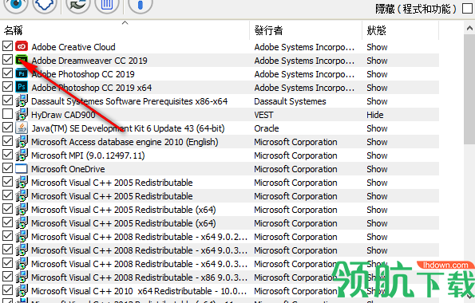Sort by the 名稱 column header
This screenshot has width=475, height=303.
(x=125, y=30)
